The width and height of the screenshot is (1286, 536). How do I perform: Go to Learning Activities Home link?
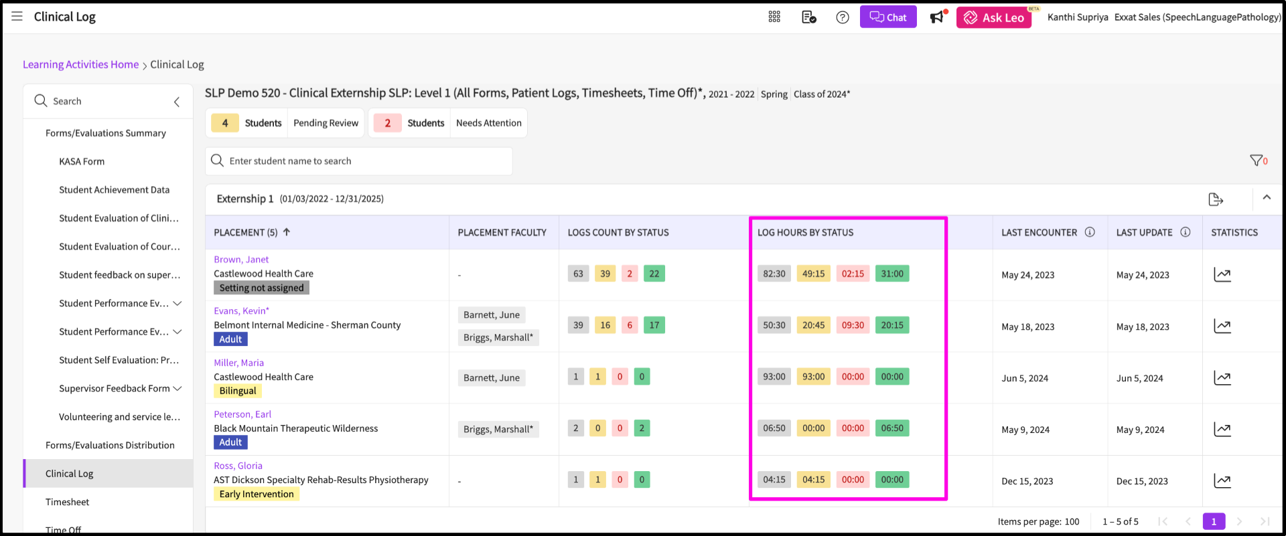click(x=80, y=64)
